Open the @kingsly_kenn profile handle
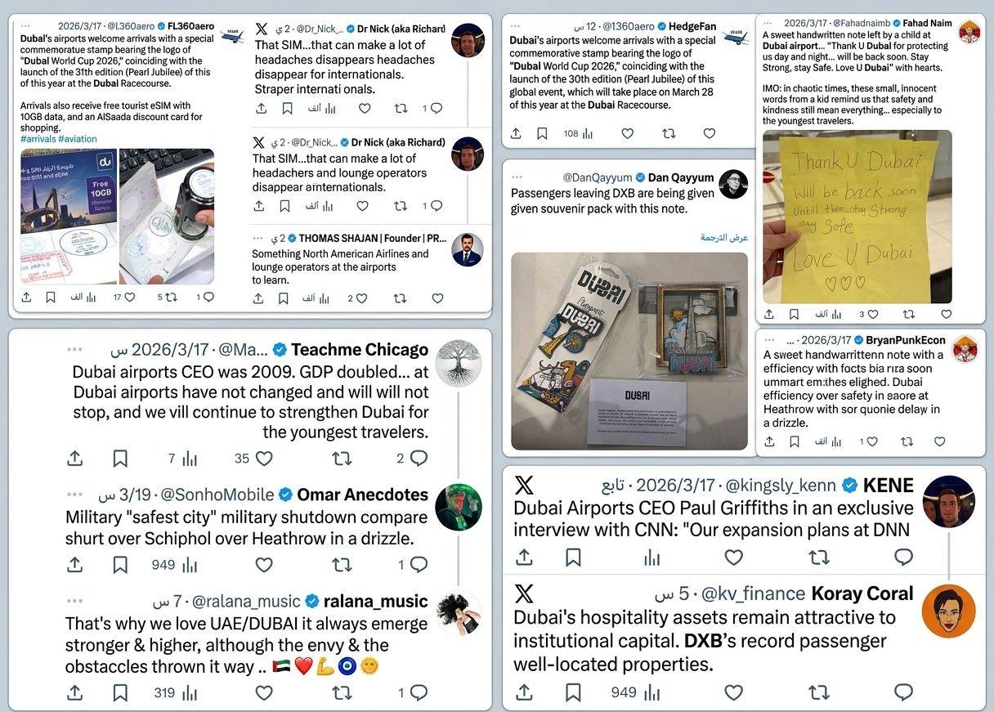This screenshot has height=712, width=994. [x=780, y=486]
